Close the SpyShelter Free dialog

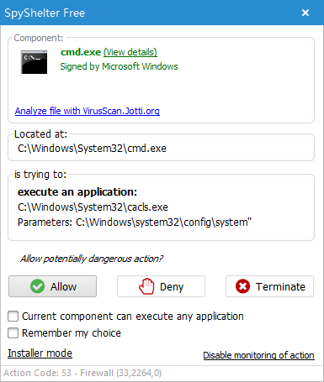pos(305,13)
